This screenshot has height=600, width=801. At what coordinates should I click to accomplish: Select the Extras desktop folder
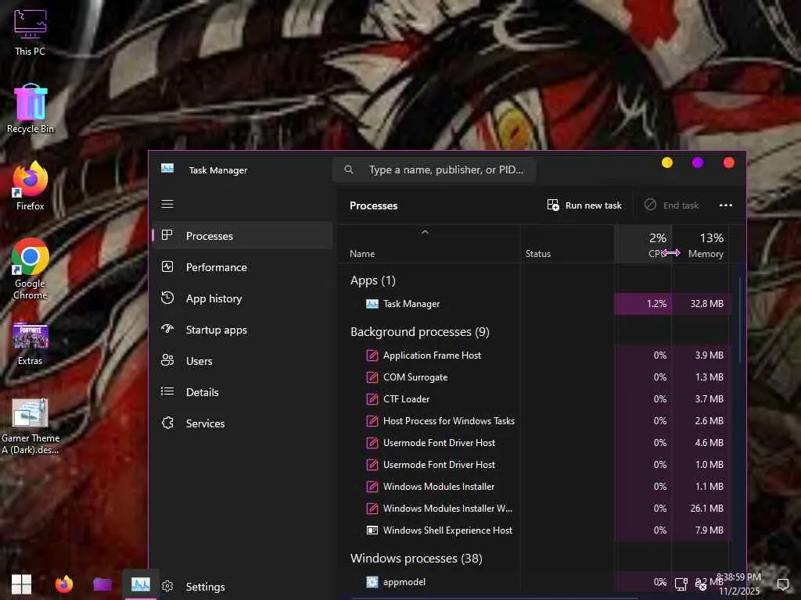point(31,342)
